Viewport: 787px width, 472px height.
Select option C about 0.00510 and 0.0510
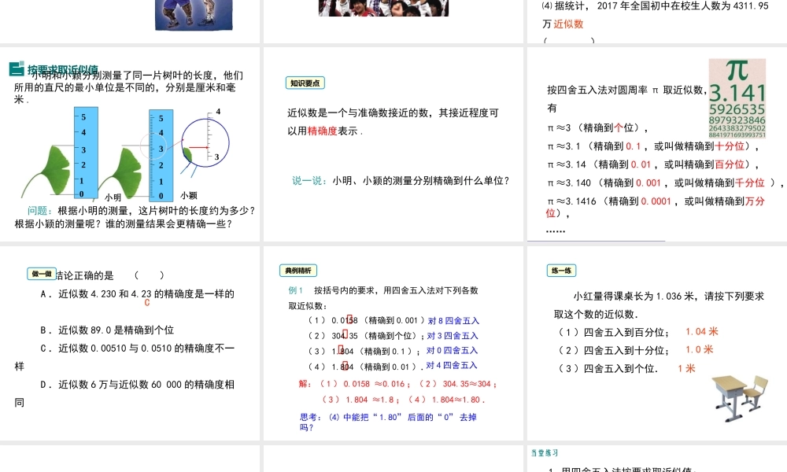click(x=124, y=357)
